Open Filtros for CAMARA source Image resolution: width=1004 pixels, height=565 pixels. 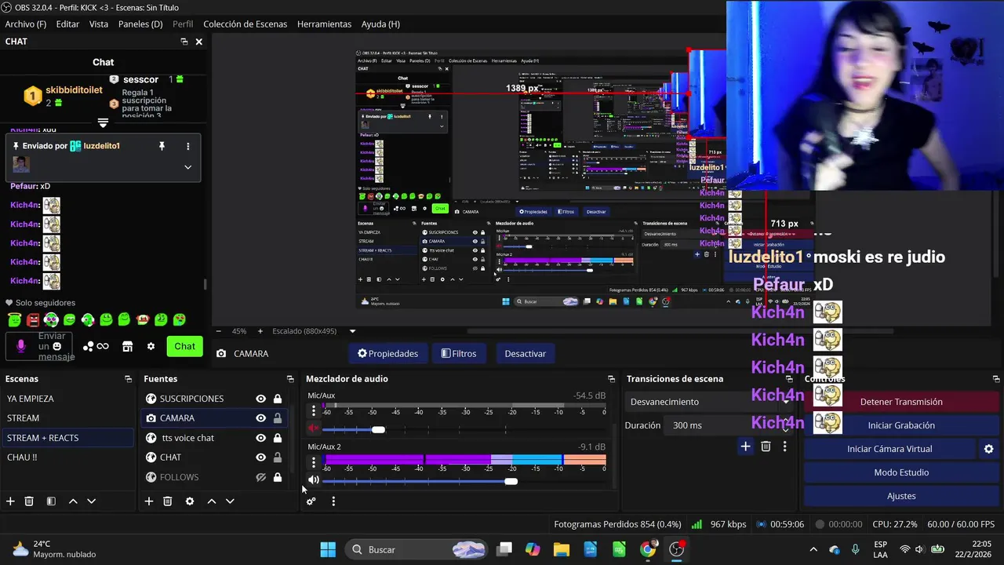point(459,354)
